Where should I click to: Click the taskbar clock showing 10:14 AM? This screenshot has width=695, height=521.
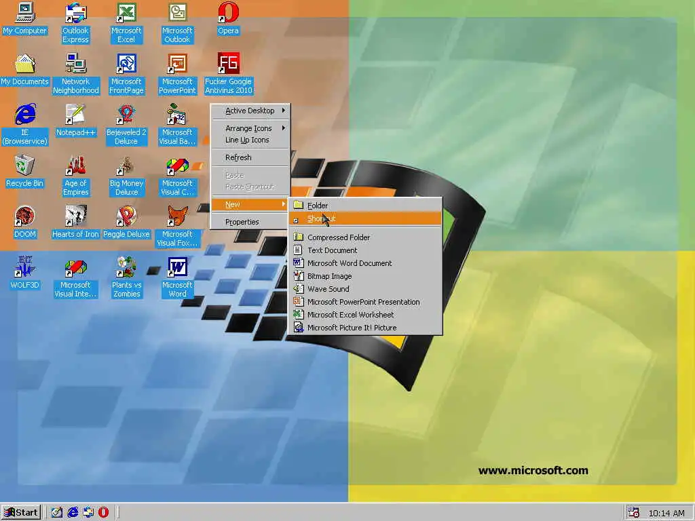pos(666,513)
